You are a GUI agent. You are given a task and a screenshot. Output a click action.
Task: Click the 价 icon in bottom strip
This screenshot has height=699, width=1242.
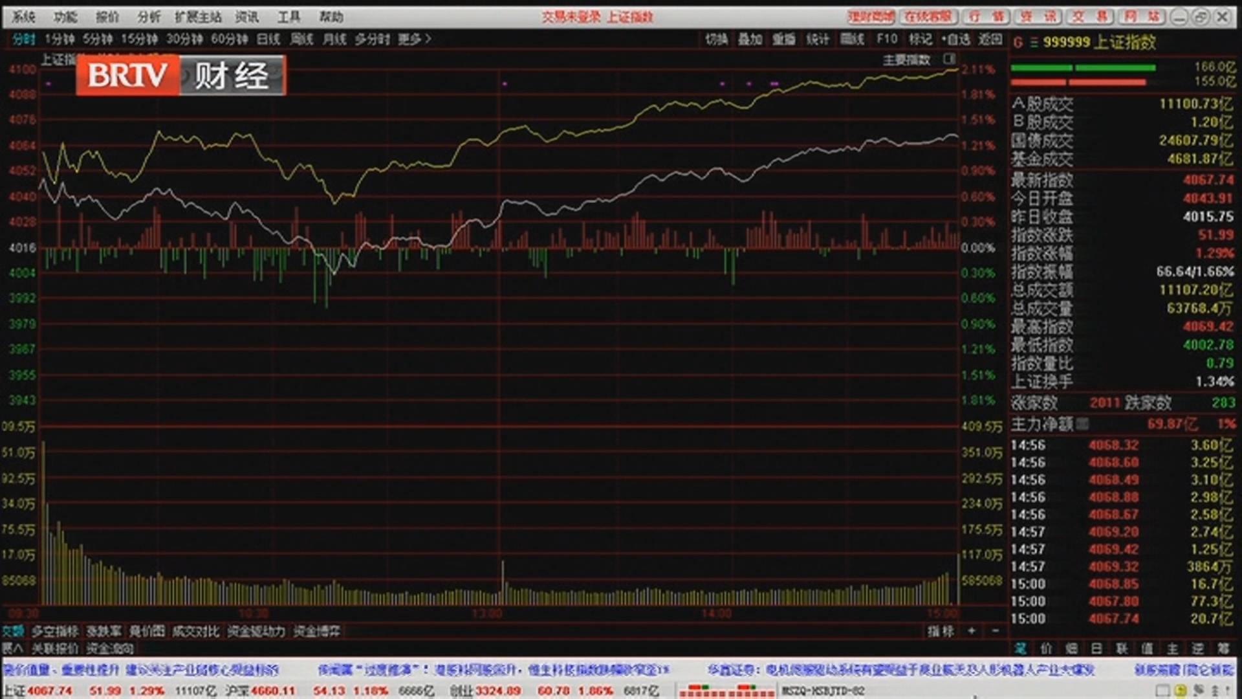[1046, 648]
